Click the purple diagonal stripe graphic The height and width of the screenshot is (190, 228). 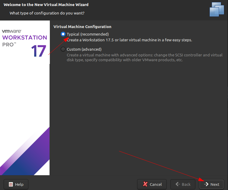[33, 151]
